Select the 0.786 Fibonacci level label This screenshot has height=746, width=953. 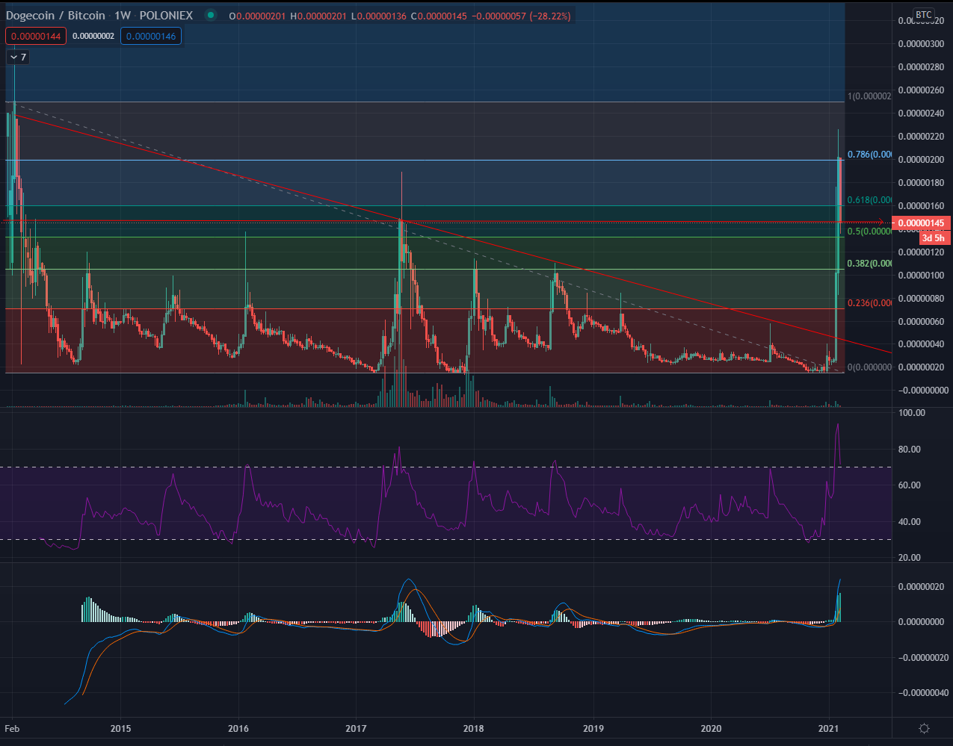[x=869, y=155]
